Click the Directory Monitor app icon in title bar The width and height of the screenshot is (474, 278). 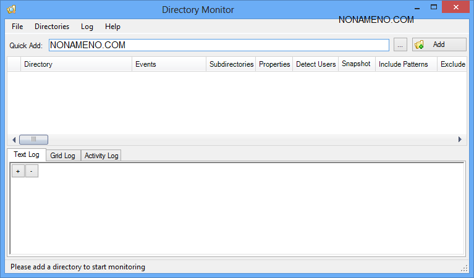point(12,9)
